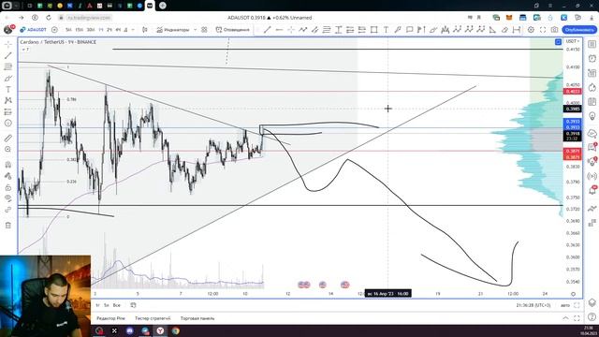Select the 1-hour timeframe
Viewport: 599px width, 337px height.
coord(101,30)
